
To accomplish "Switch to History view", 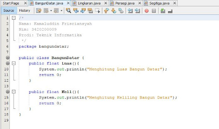I will [25, 11].
